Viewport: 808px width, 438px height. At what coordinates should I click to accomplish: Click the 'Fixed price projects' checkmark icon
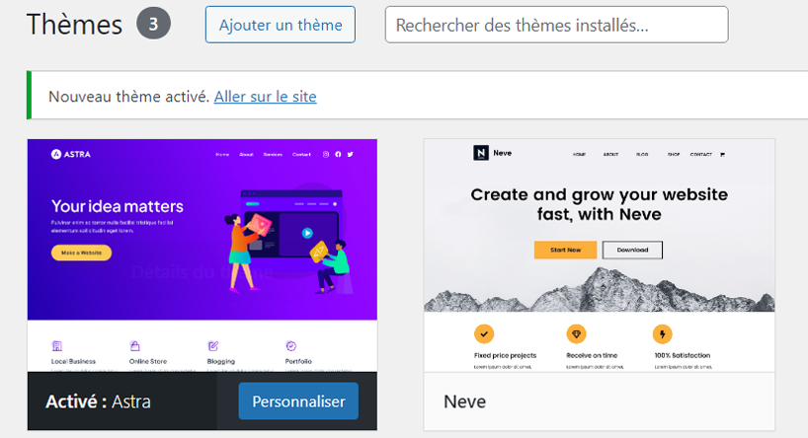tap(484, 334)
